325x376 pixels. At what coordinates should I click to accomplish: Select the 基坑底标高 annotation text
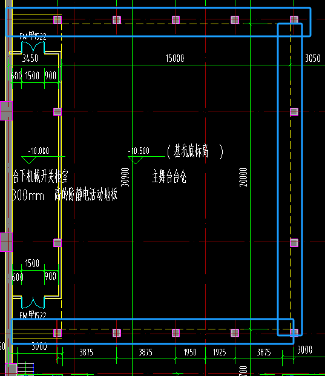click(191, 151)
